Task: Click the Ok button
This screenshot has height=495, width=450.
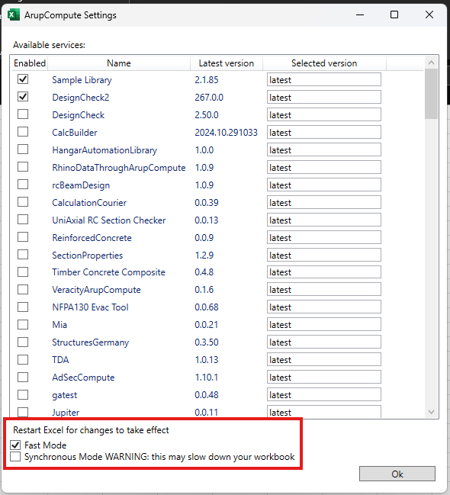Action: [x=397, y=474]
